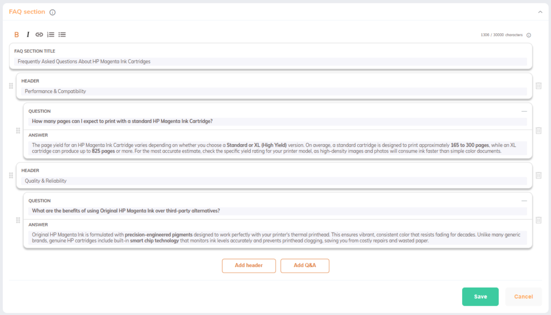Viewport: 551px width, 315px height.
Task: Delete the Quality & Reliability header
Action: [x=539, y=176]
